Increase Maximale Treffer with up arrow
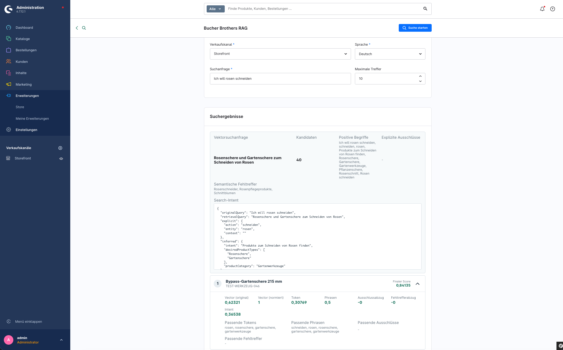The width and height of the screenshot is (563, 350). (x=420, y=76)
